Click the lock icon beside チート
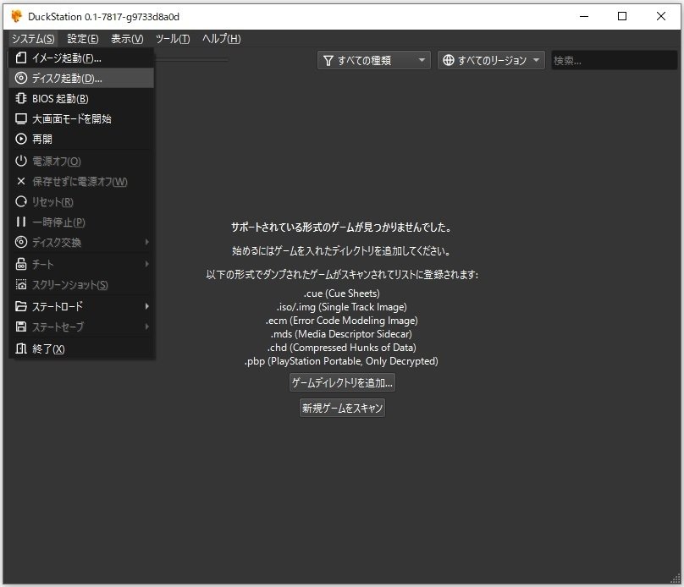 click(x=21, y=264)
